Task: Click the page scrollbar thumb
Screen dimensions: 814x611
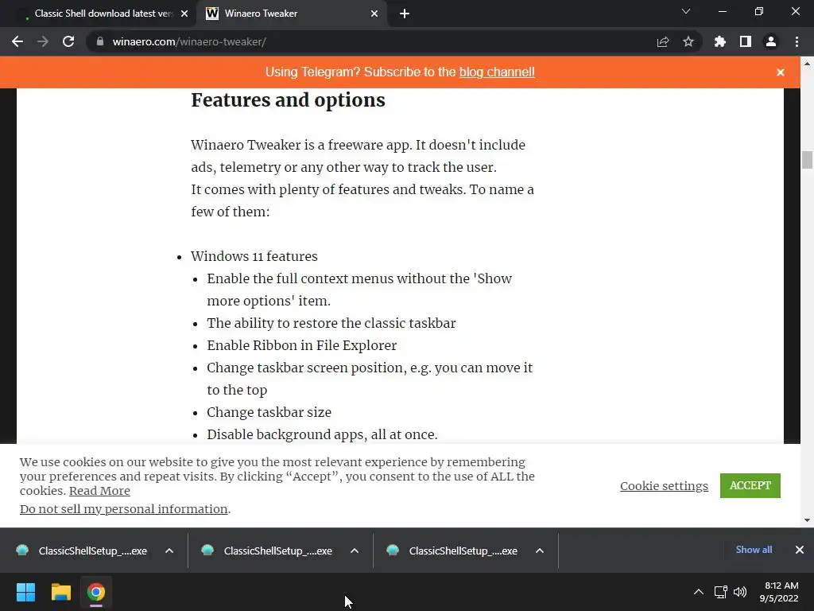Action: point(807,160)
